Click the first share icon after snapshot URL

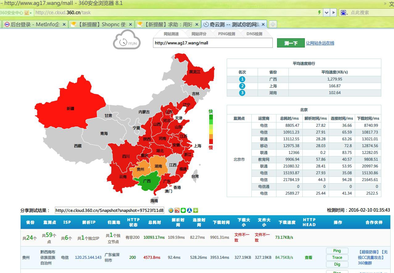tap(171, 210)
